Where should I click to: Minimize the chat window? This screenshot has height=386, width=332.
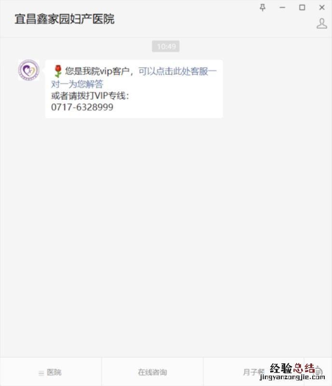coord(282,8)
